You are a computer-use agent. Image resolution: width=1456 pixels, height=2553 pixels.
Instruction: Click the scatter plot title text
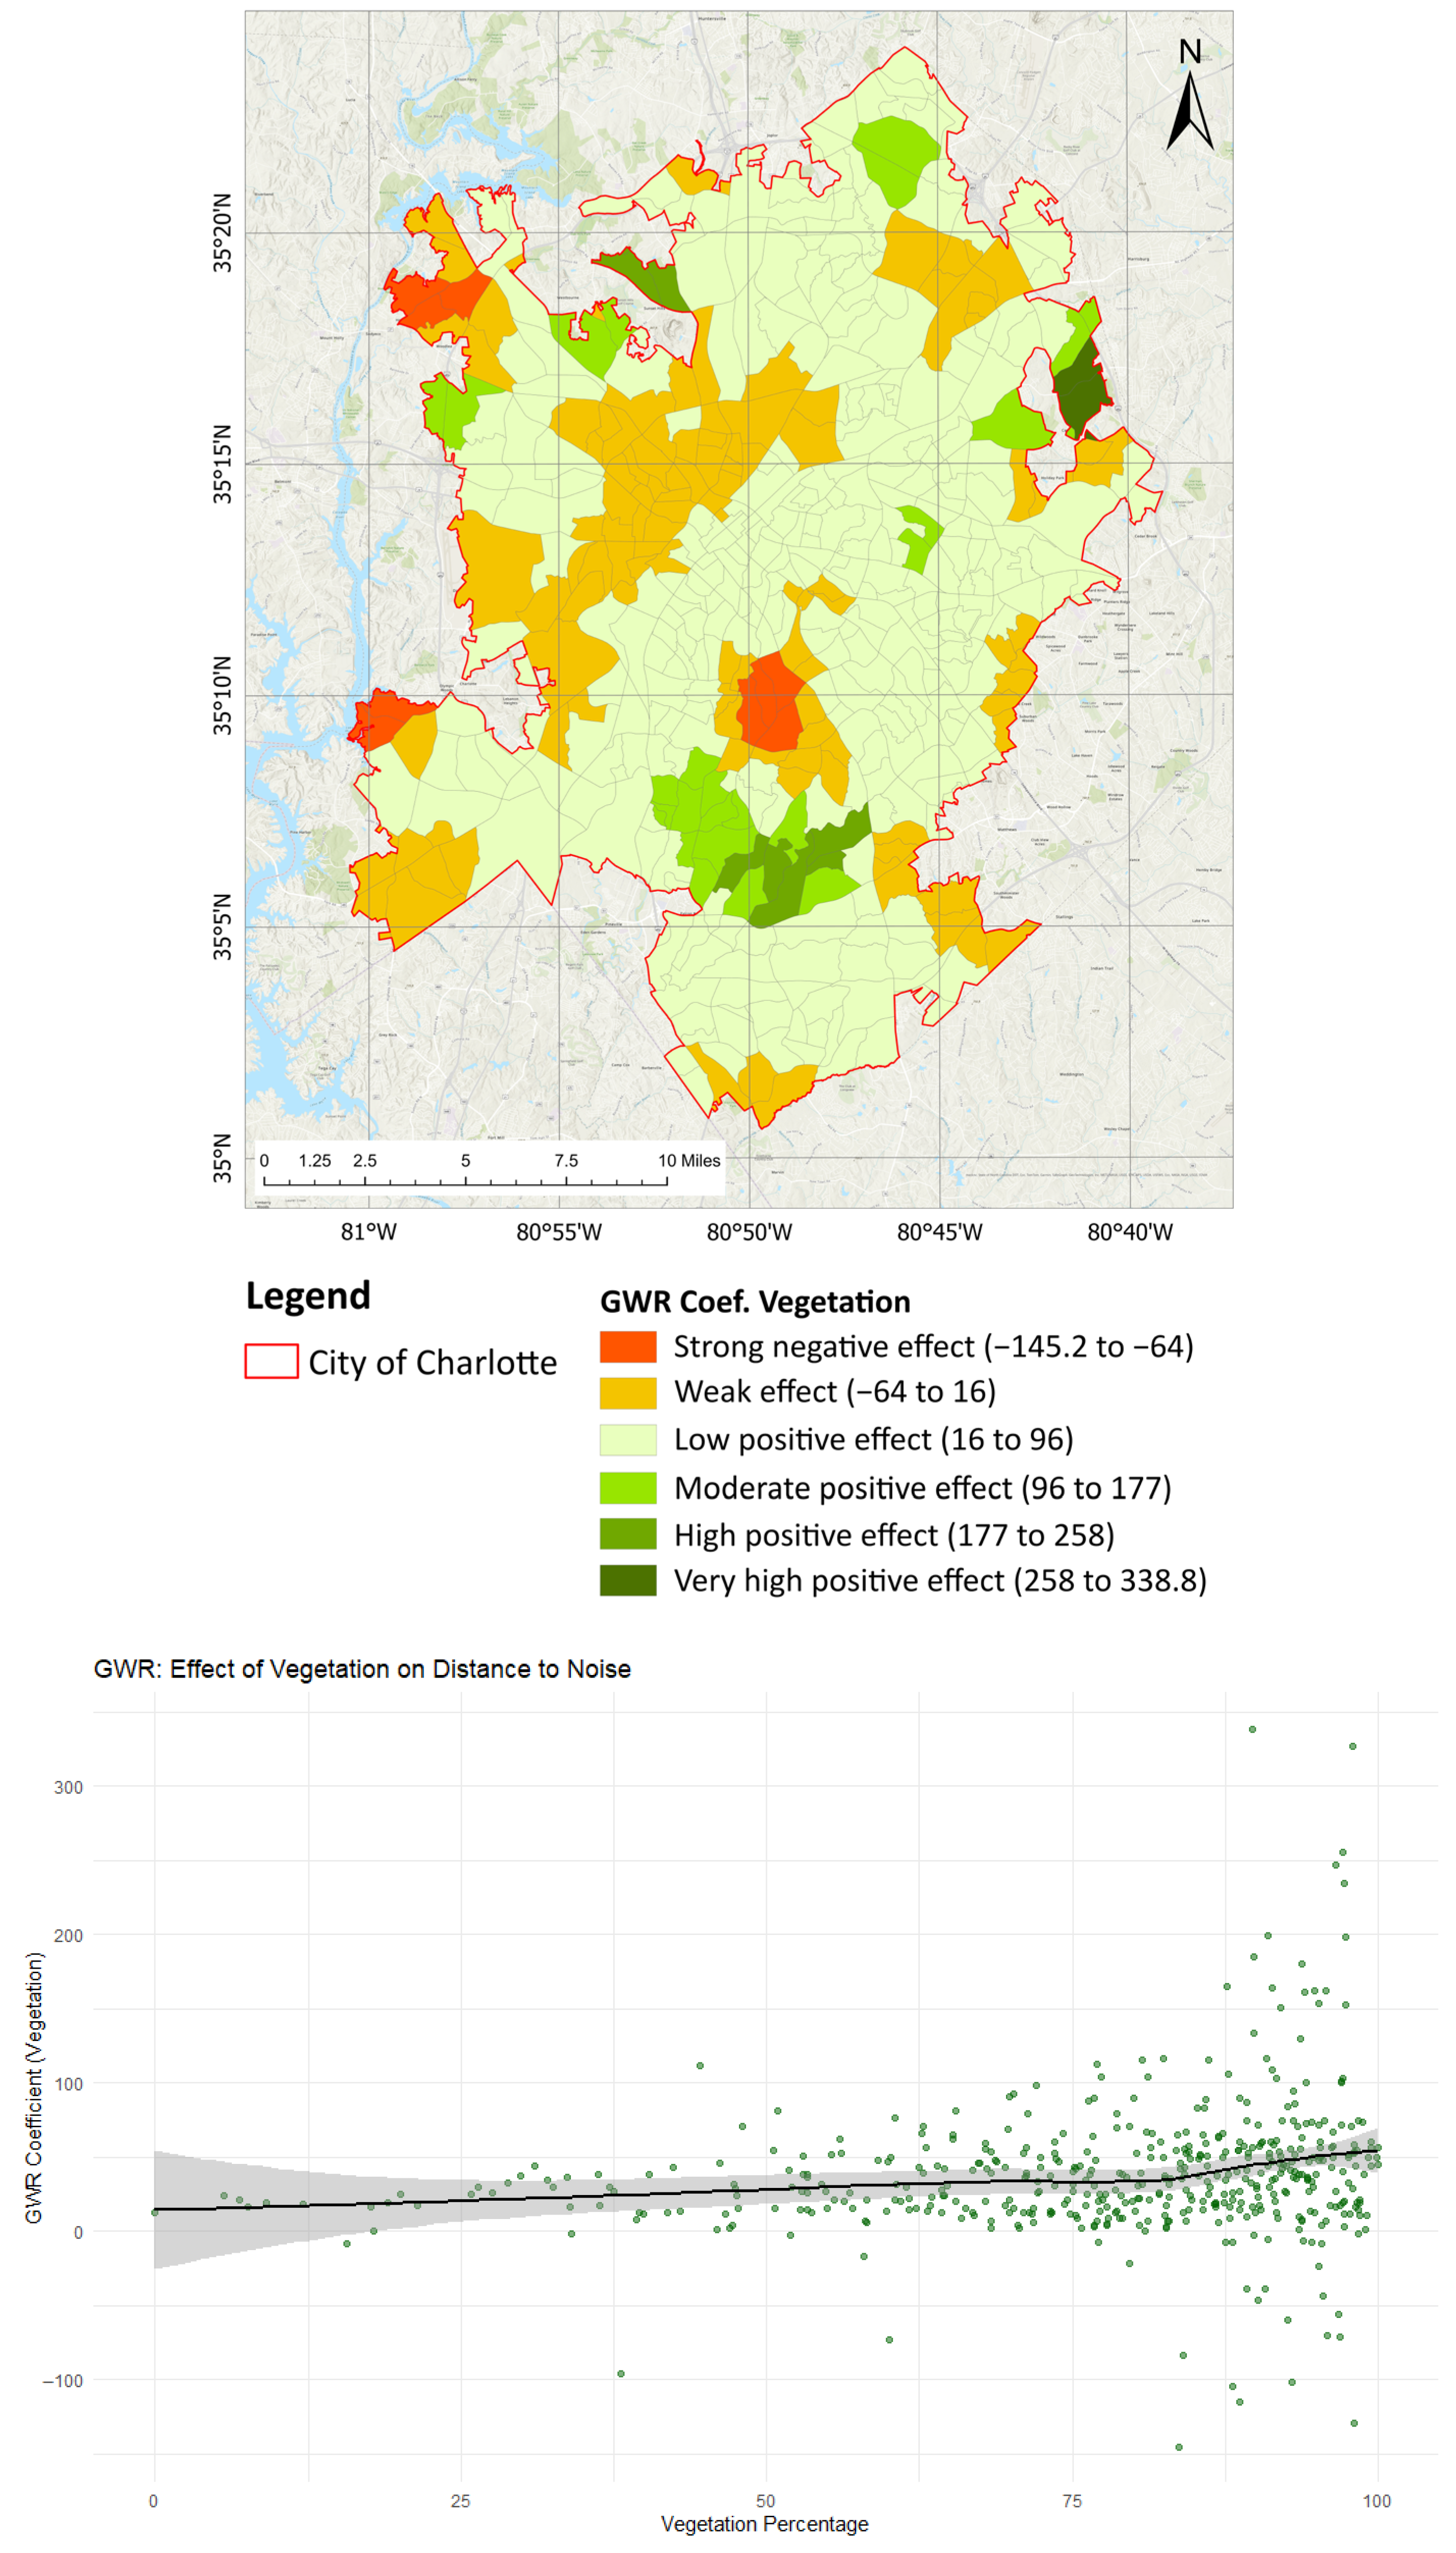coord(362,1669)
